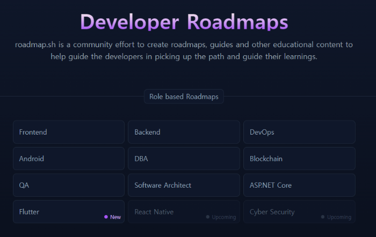View the Software Architect roadmap
The height and width of the screenshot is (237, 376).
[184, 185]
